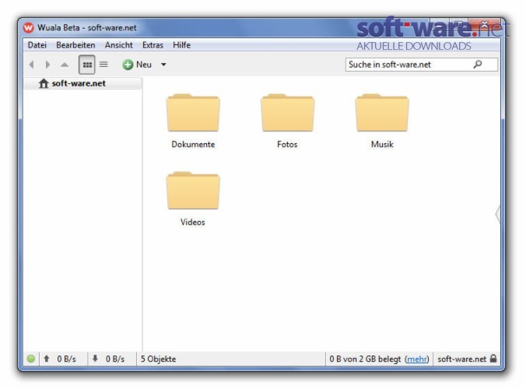526x389 pixels.
Task: Click 0 B von 2 GB belegt text
Action: point(365,359)
